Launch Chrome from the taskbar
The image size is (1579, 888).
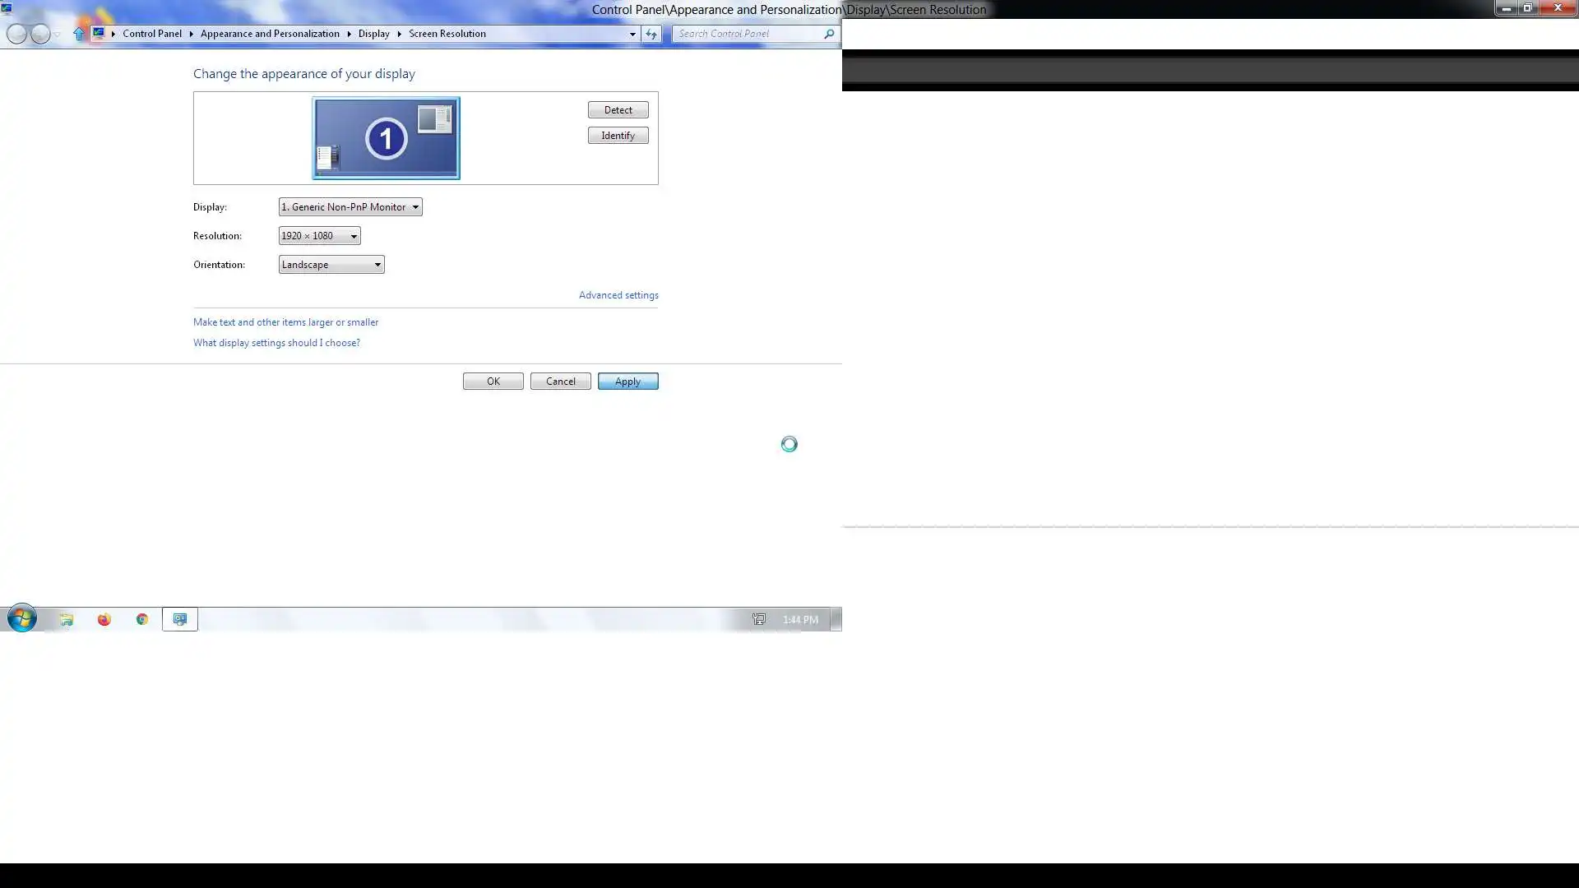(x=142, y=619)
